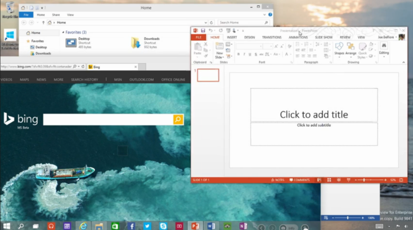Click the Redo icon in PowerPoint quick access
This screenshot has width=413, height=230.
221,30
